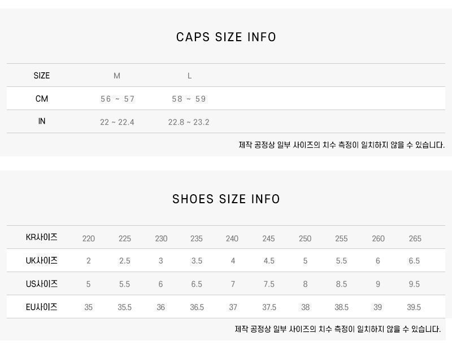452x350 pixels.
Task: Click the SHOES SIZE INFO heading
Action: (x=226, y=199)
